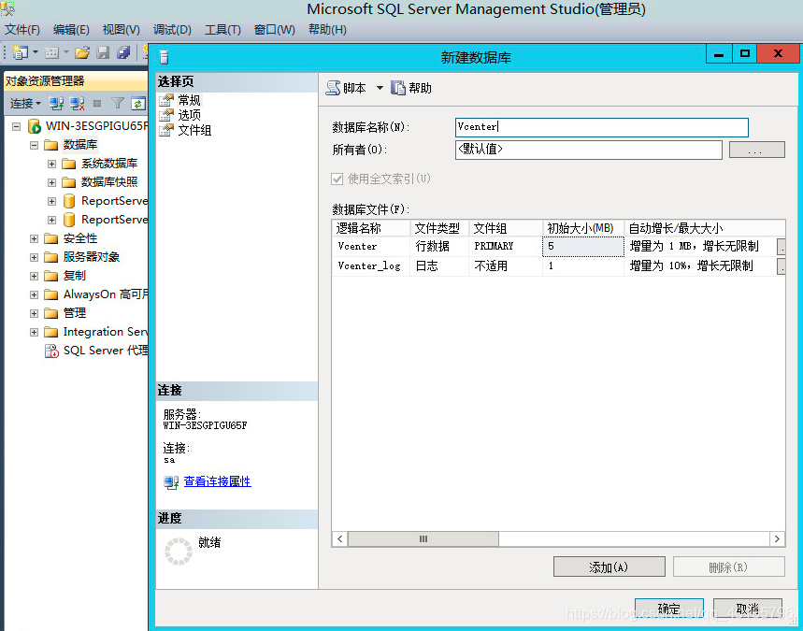803x631 pixels.
Task: Click the Vcenter_log logical name cell
Action: [x=371, y=265]
